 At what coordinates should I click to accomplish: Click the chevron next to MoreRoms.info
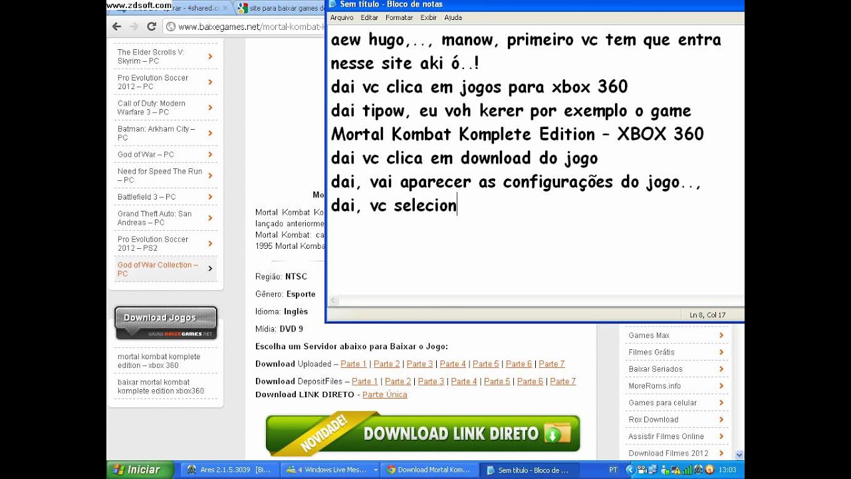pyautogui.click(x=721, y=386)
